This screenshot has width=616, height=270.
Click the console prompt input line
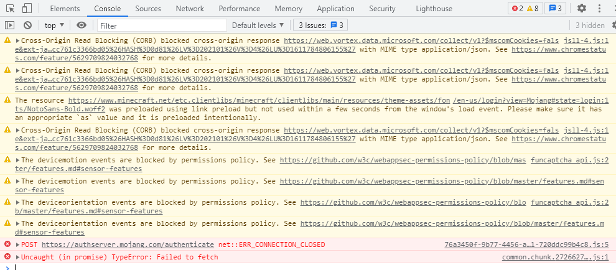[314, 268]
